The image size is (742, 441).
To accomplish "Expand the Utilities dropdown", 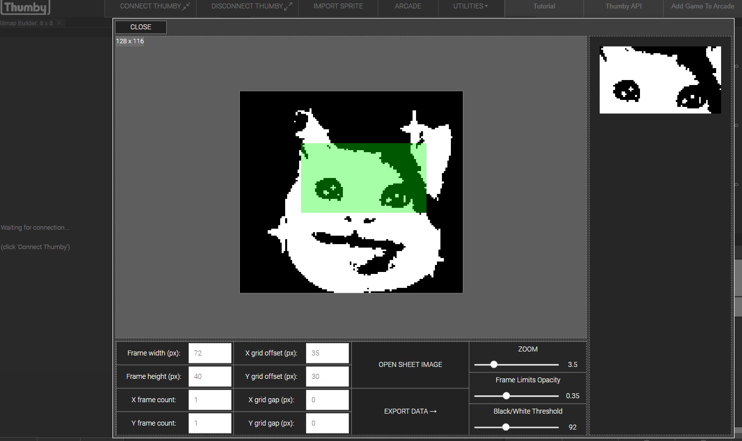I will (470, 6).
